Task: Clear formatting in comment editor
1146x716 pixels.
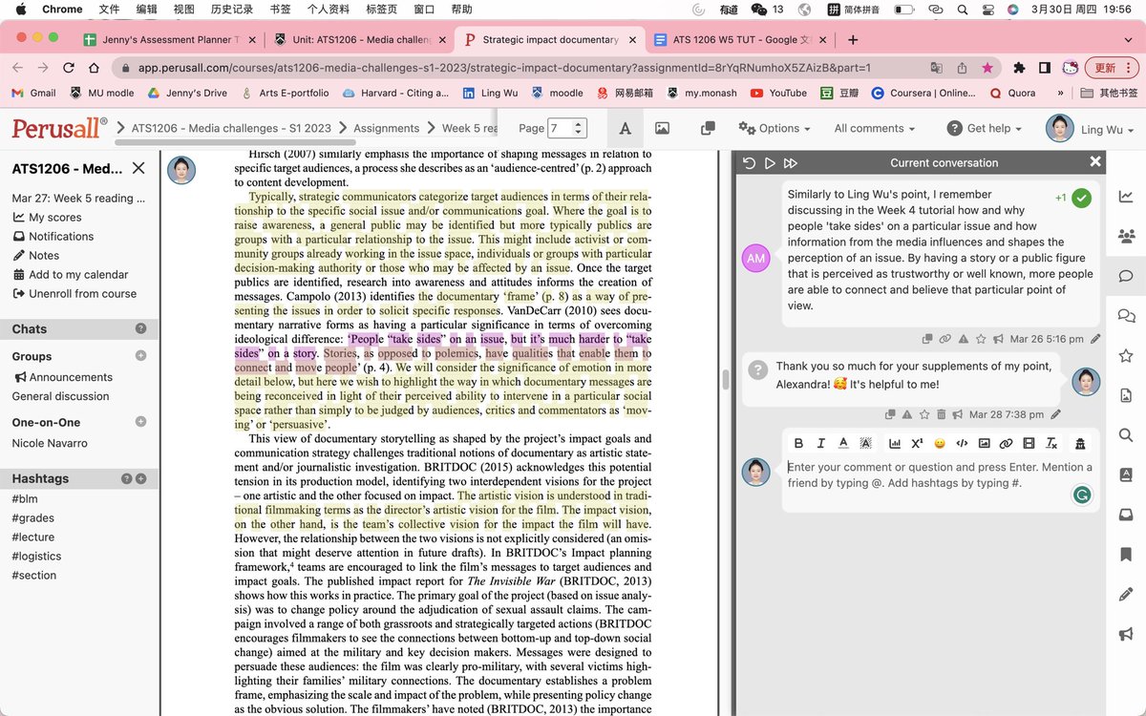Action: pyautogui.click(x=1051, y=443)
